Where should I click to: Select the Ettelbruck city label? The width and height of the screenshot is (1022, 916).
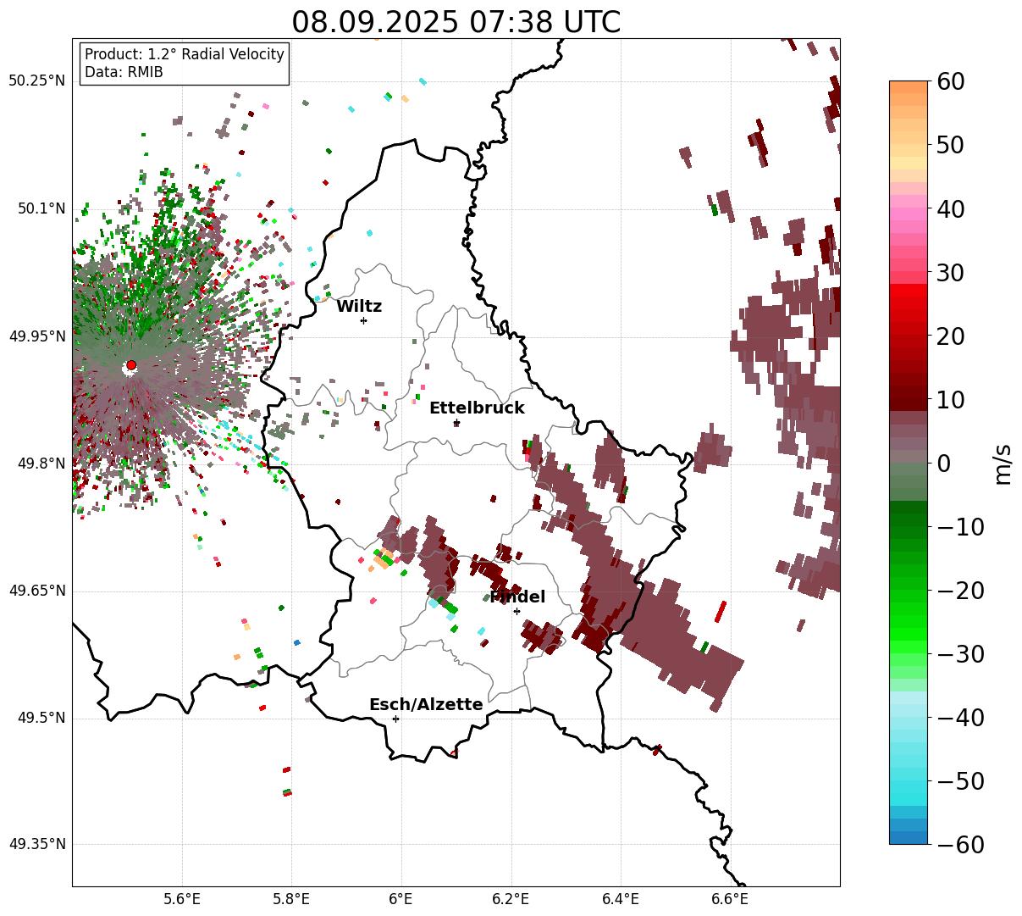(x=477, y=408)
